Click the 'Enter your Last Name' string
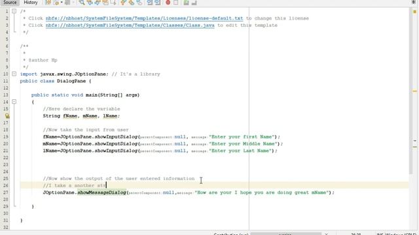The width and height of the screenshot is (419, 235). [x=240, y=151]
